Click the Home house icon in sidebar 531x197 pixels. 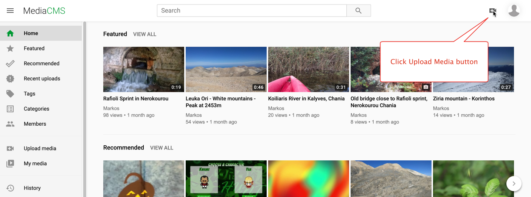[10, 33]
